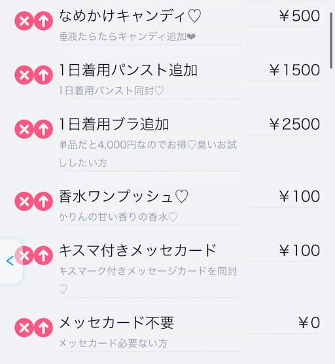The height and width of the screenshot is (364, 335).
Task: Click the vertical scrollbar thumb
Action: tap(331, 41)
